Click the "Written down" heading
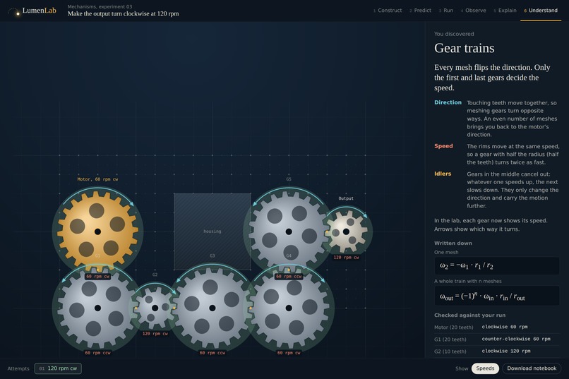Screen dimensions: 569x379 click(x=453, y=243)
